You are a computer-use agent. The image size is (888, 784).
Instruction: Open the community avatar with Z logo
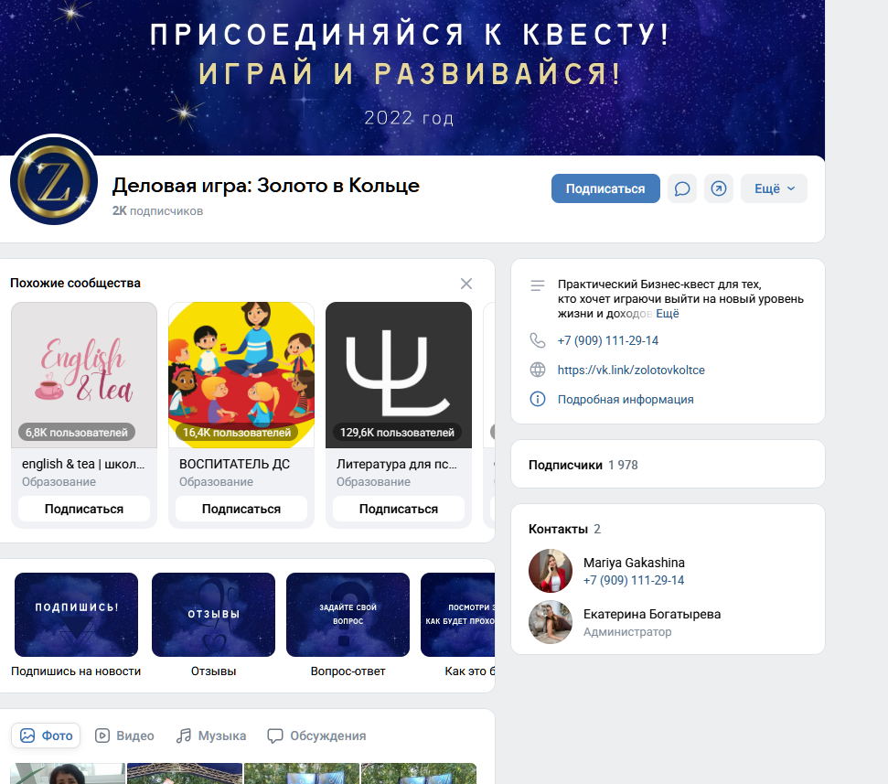(x=53, y=181)
